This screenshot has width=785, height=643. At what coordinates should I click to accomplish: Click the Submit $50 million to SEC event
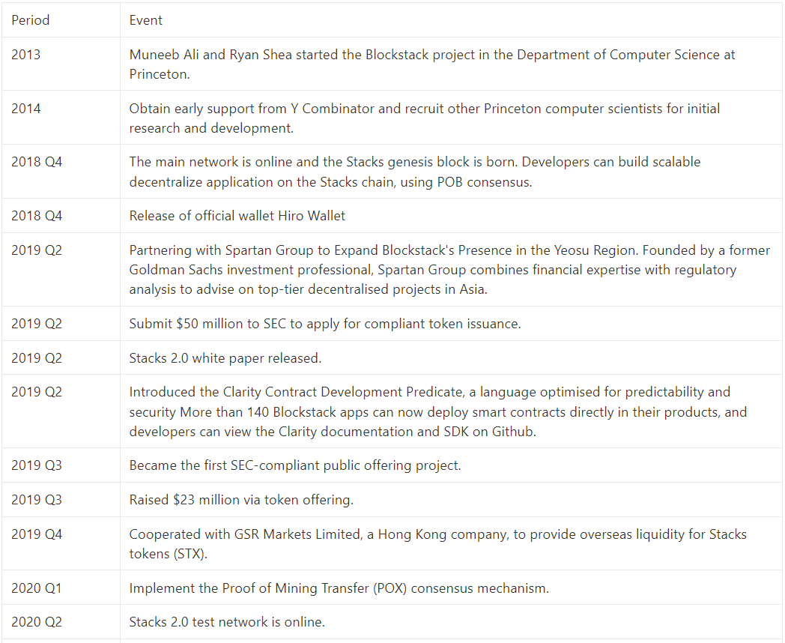pyautogui.click(x=324, y=324)
